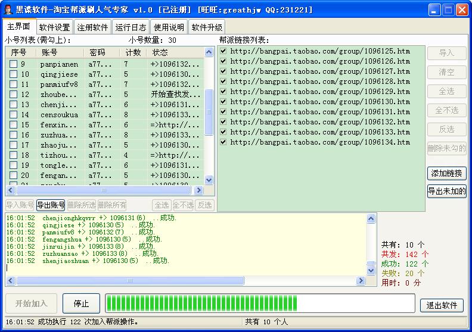Image resolution: width=472 pixels, height=332 pixels.
Task: Uncheck link ending in 1096125.htm
Action: pos(223,51)
